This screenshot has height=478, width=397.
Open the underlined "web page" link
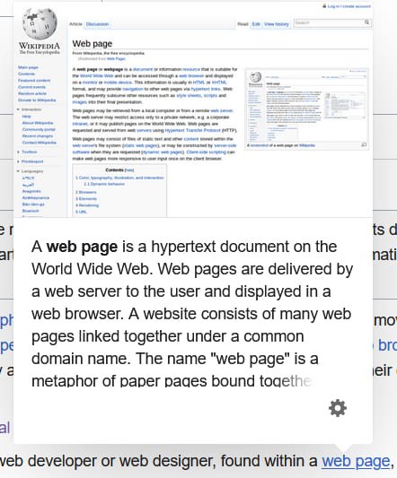(x=356, y=461)
